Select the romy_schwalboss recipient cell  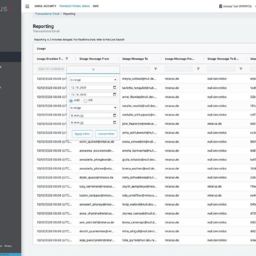pyautogui.click(x=140, y=177)
